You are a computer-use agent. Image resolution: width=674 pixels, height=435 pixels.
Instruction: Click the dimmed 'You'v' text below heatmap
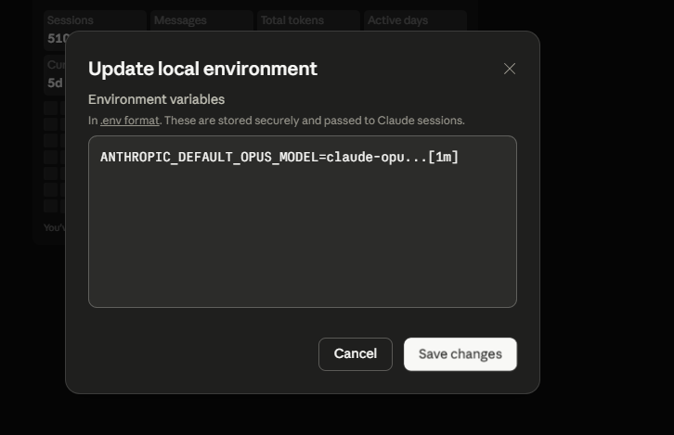pos(55,227)
